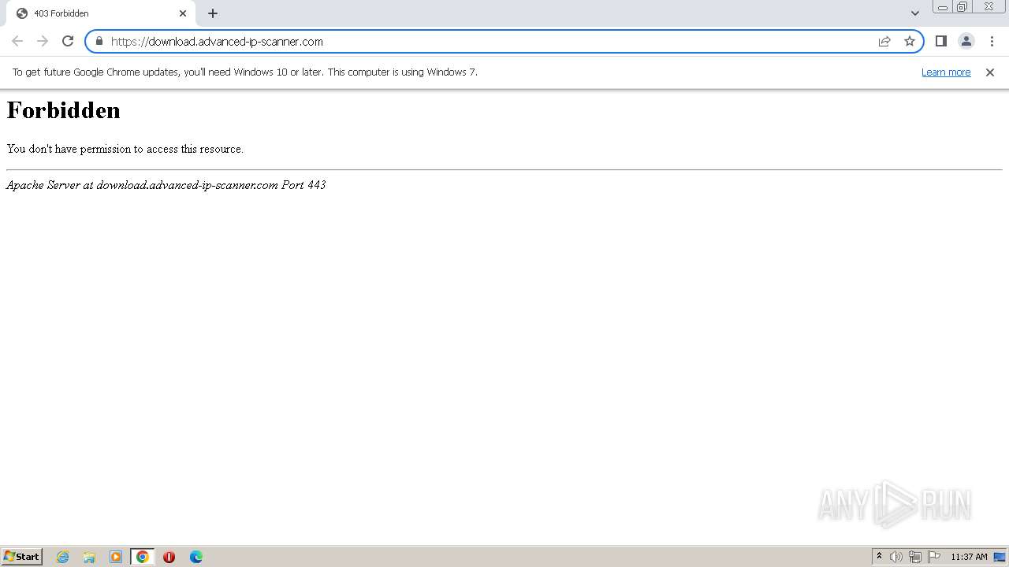Open the Action Center flag icon
Image resolution: width=1009 pixels, height=567 pixels.
coord(934,557)
